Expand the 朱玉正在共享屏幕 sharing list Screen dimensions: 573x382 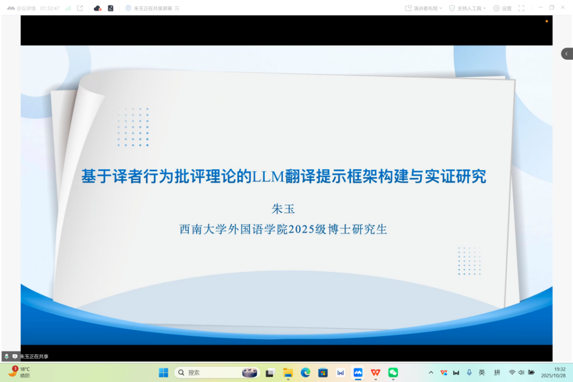[177, 8]
